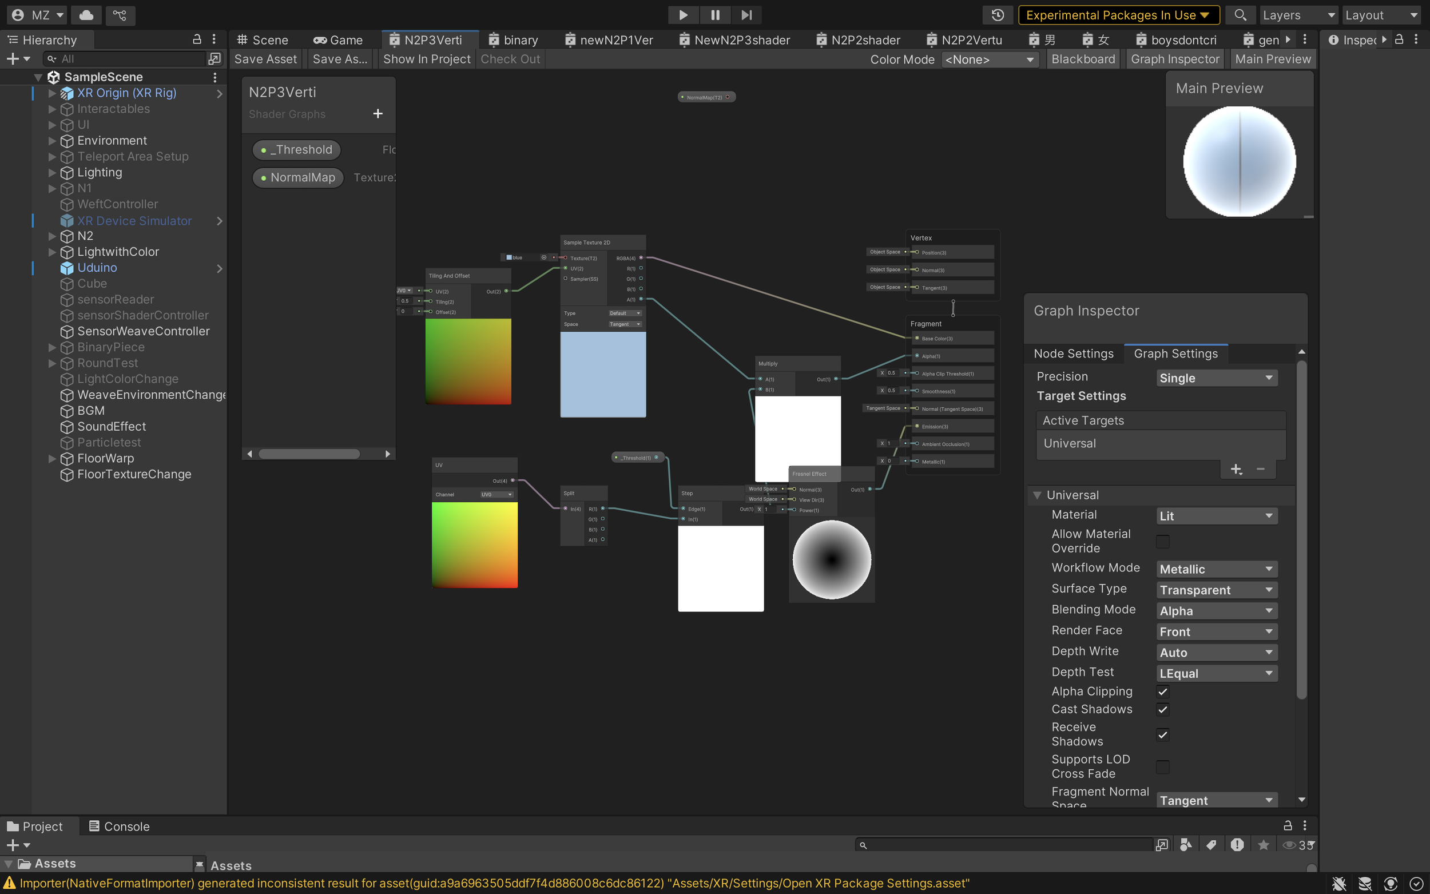
Task: Click the plus icon in the Hierarchy panel
Action: [13, 58]
